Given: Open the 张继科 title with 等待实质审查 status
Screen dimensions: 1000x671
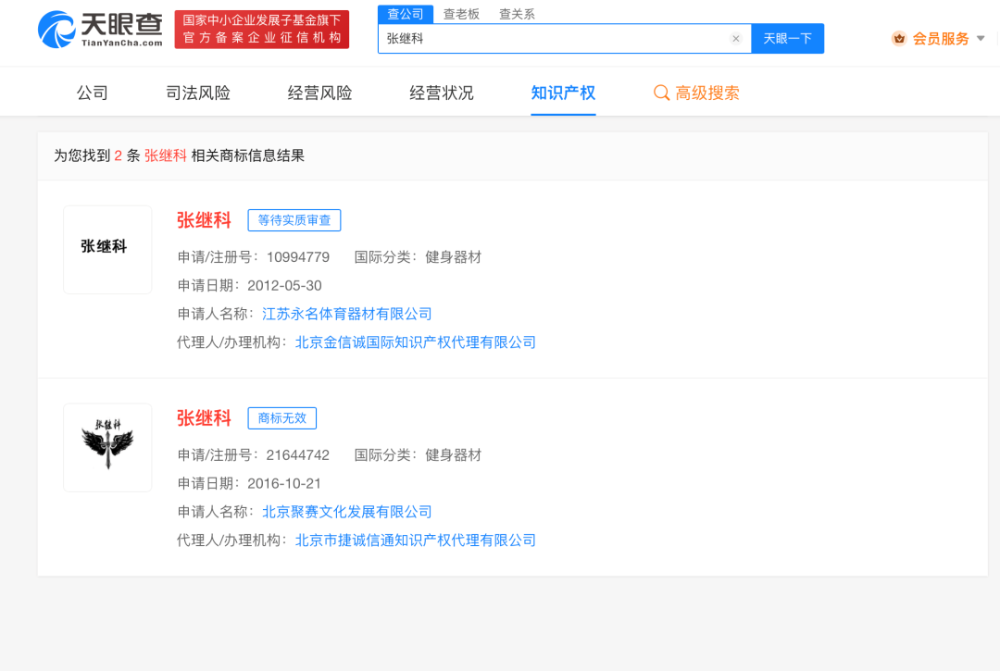Looking at the screenshot, I should click(204, 220).
